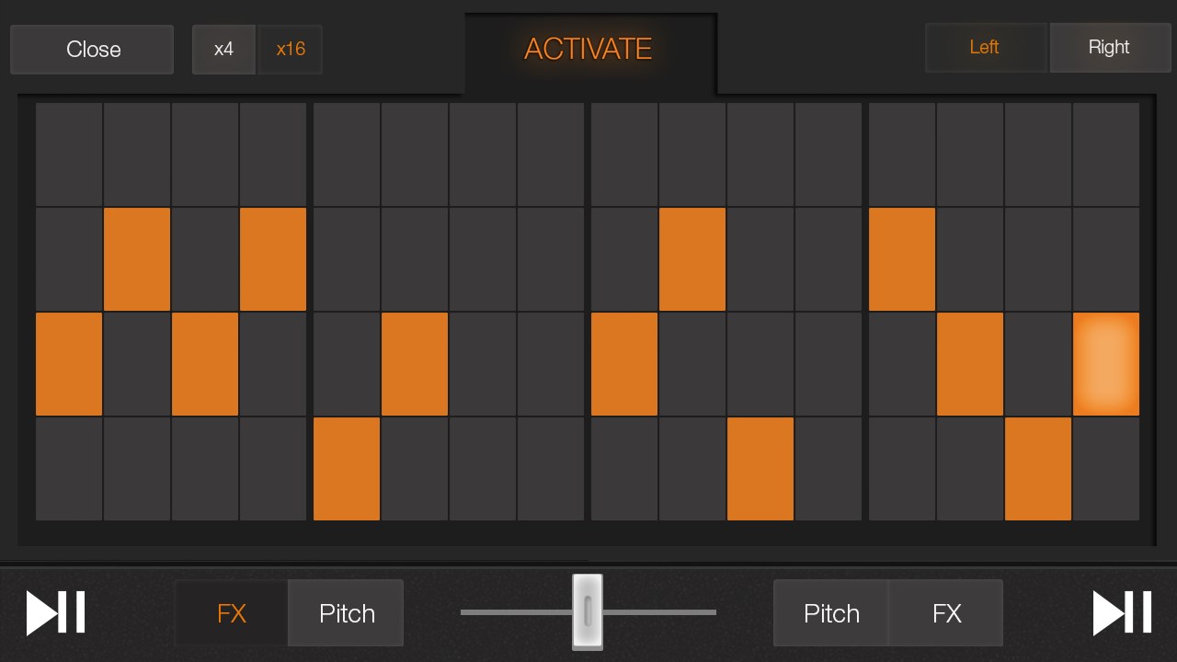This screenshot has width=1177, height=662.
Task: Click the crossfader slider handle
Action: [588, 611]
